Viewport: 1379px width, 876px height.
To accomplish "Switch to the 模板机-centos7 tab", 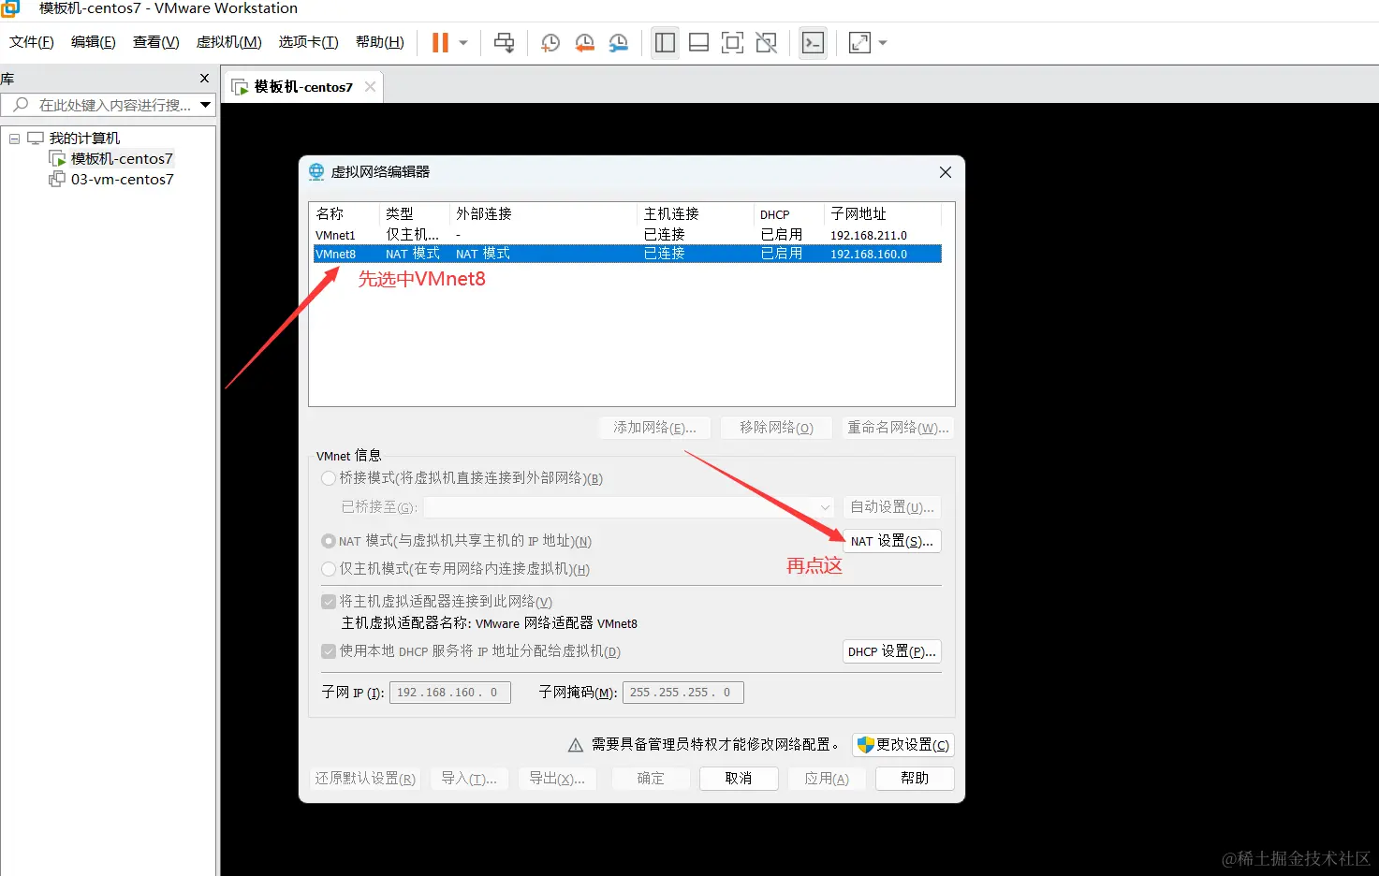I will tap(303, 87).
